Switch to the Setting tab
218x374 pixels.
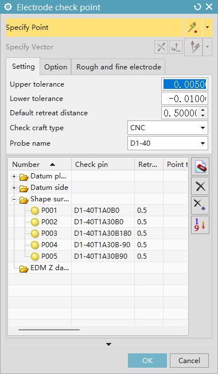(23, 67)
